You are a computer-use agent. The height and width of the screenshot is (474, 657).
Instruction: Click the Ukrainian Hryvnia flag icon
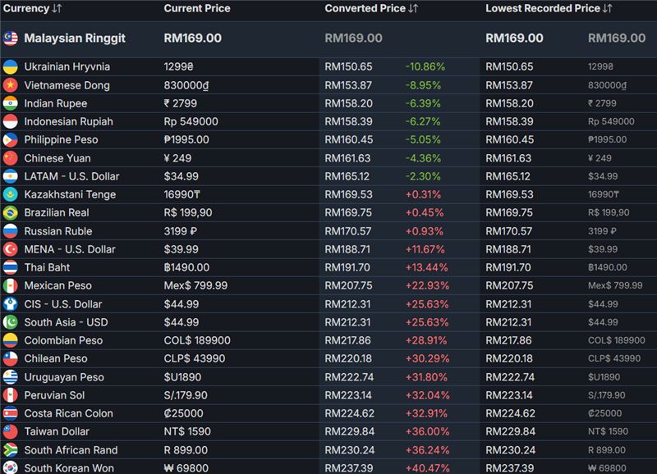tap(11, 67)
